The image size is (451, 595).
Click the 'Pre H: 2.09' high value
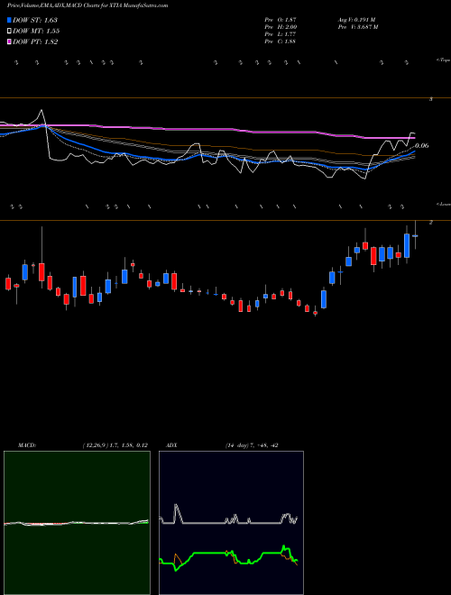tap(281, 27)
